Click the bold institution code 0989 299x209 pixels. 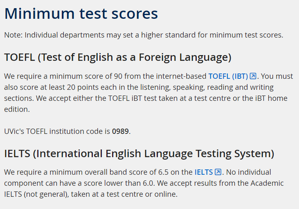(120, 131)
